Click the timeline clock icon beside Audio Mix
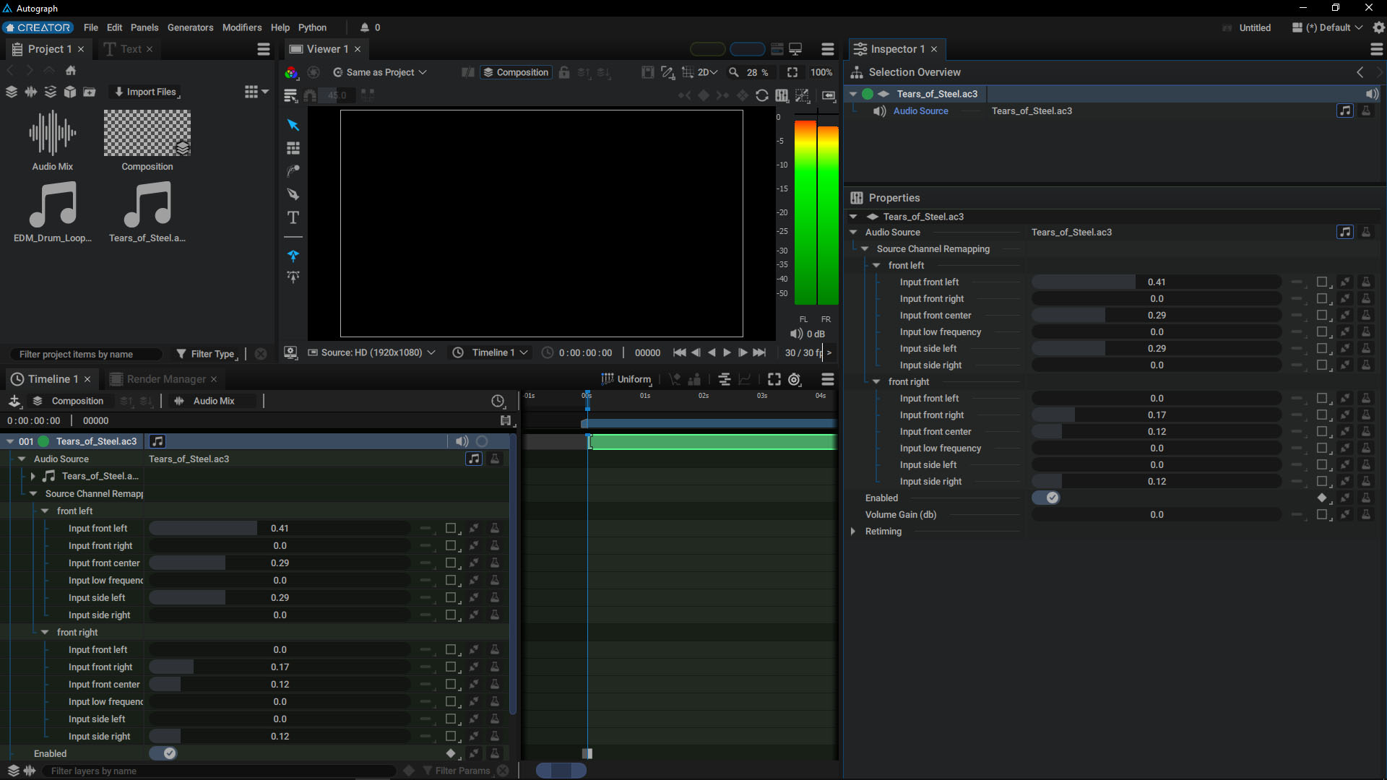1387x780 pixels. point(498,401)
